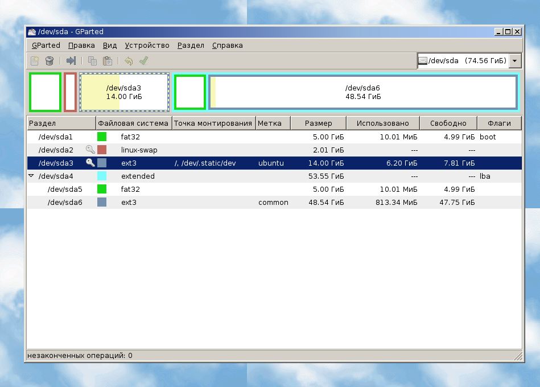This screenshot has height=387, width=540.
Task: Click the Свободно column header
Action: pyautogui.click(x=448, y=123)
